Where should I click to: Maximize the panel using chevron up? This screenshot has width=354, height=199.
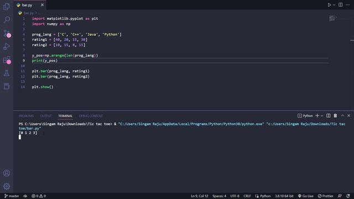click(342, 116)
